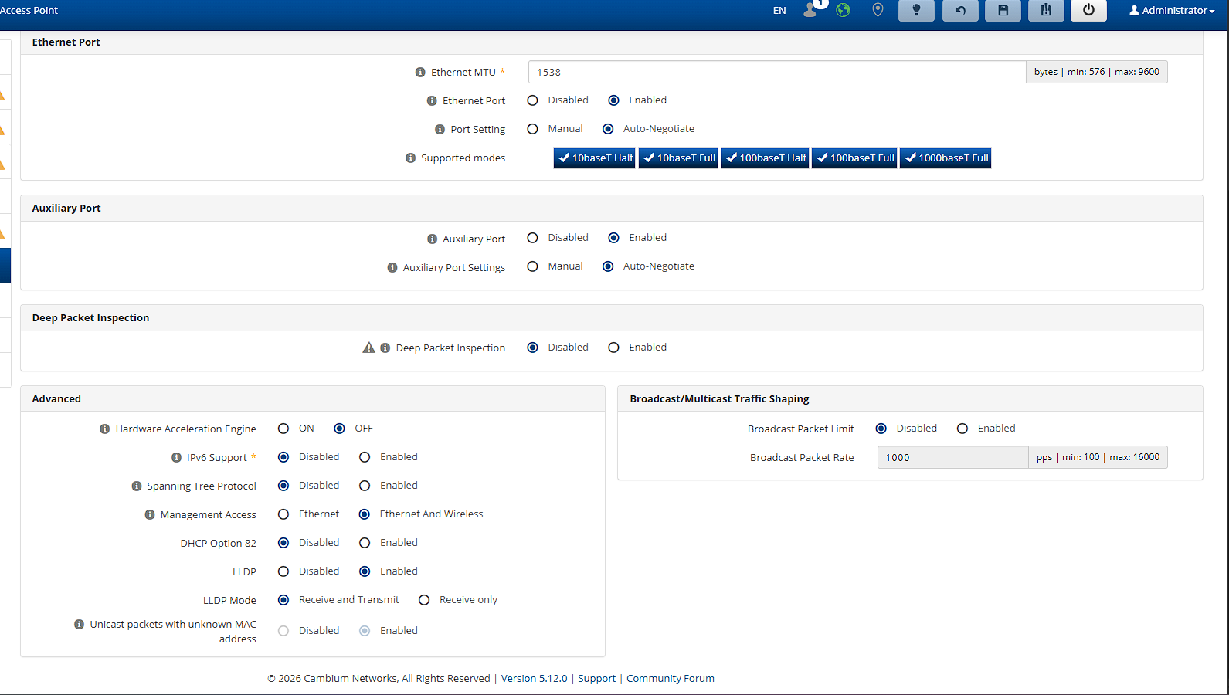Click info icon next to Ethernet MTU
Screen dimensions: 1229x695
[420, 72]
